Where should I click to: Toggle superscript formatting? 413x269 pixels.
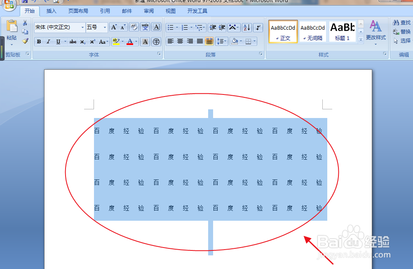92,42
